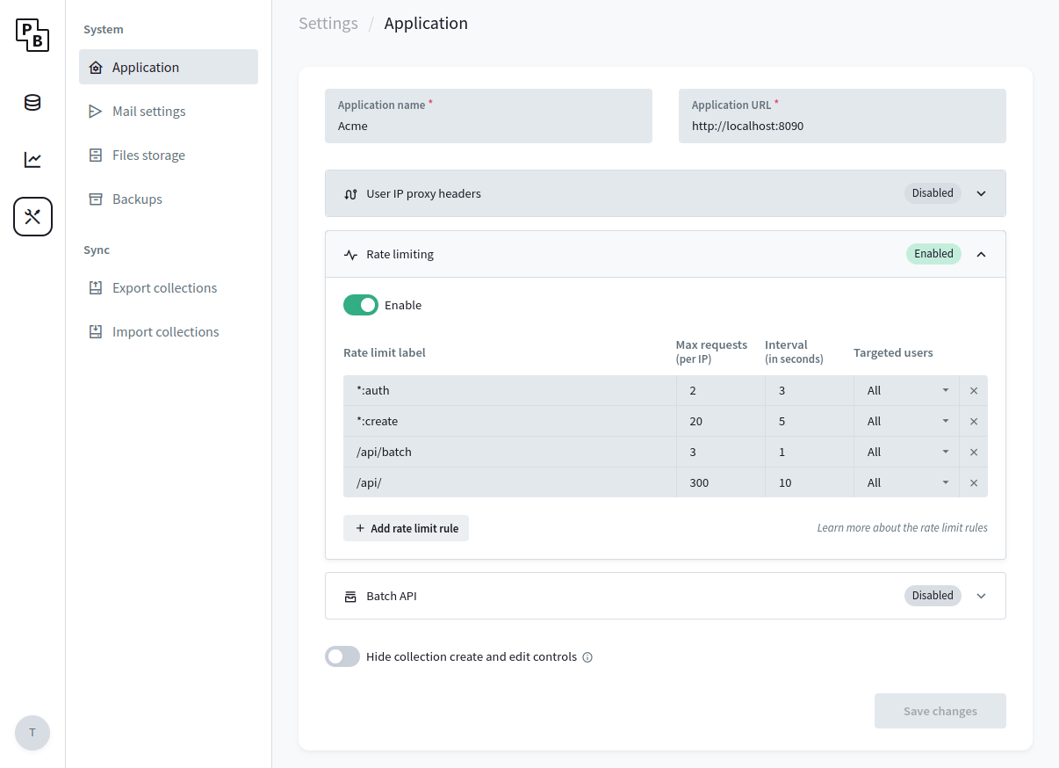This screenshot has height=768, width=1059.
Task: Select the Settings wrench icon
Action: pos(32,216)
